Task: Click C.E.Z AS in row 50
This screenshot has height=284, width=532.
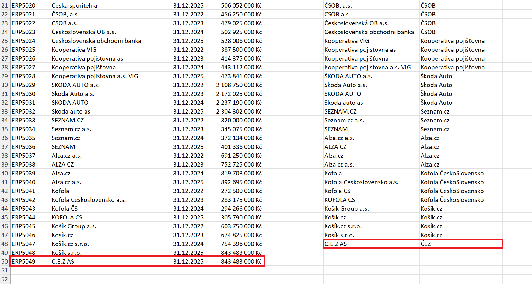Action: tap(63, 261)
